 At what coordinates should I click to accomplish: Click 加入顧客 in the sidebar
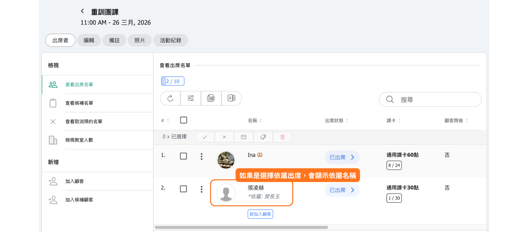75,181
